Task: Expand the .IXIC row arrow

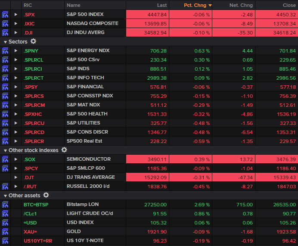Action: coord(16,24)
